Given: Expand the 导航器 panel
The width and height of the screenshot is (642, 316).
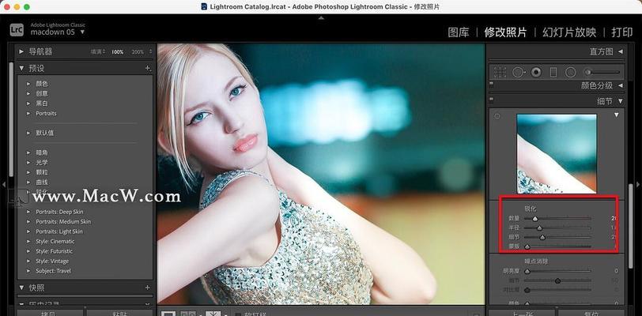Looking at the screenshot, I should (21, 52).
